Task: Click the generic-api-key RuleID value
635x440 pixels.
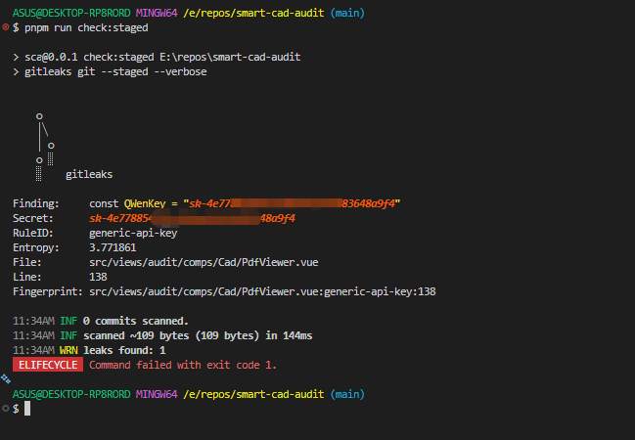Action: coord(133,233)
